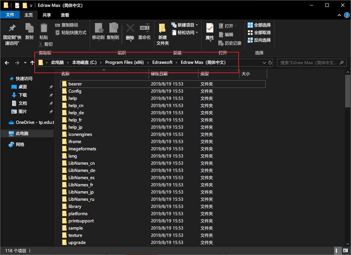Sort by Name (名称) column header
This screenshot has width=351, height=255.
click(x=65, y=74)
